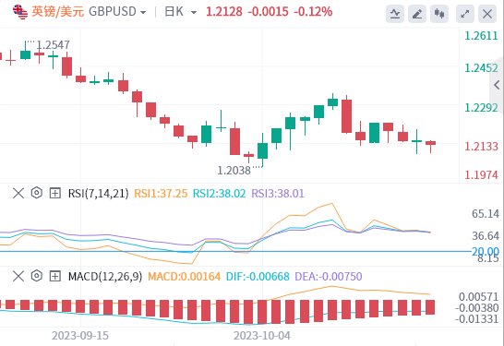Click the 1.2452 price axis label
Viewport: 504px width, 346px height.
coord(481,68)
